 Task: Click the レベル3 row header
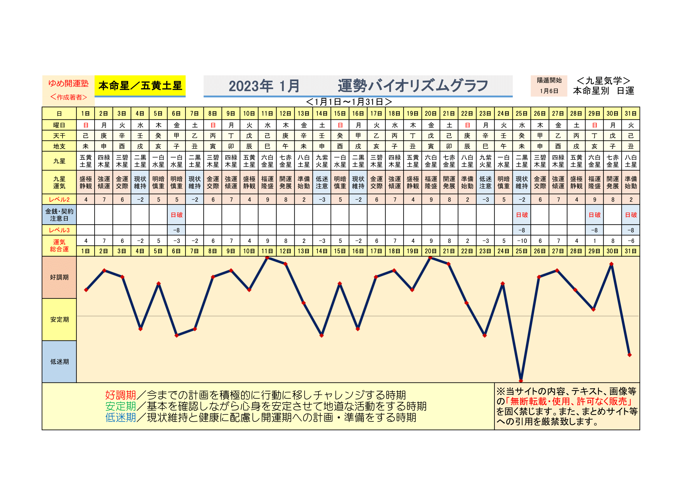[59, 230]
